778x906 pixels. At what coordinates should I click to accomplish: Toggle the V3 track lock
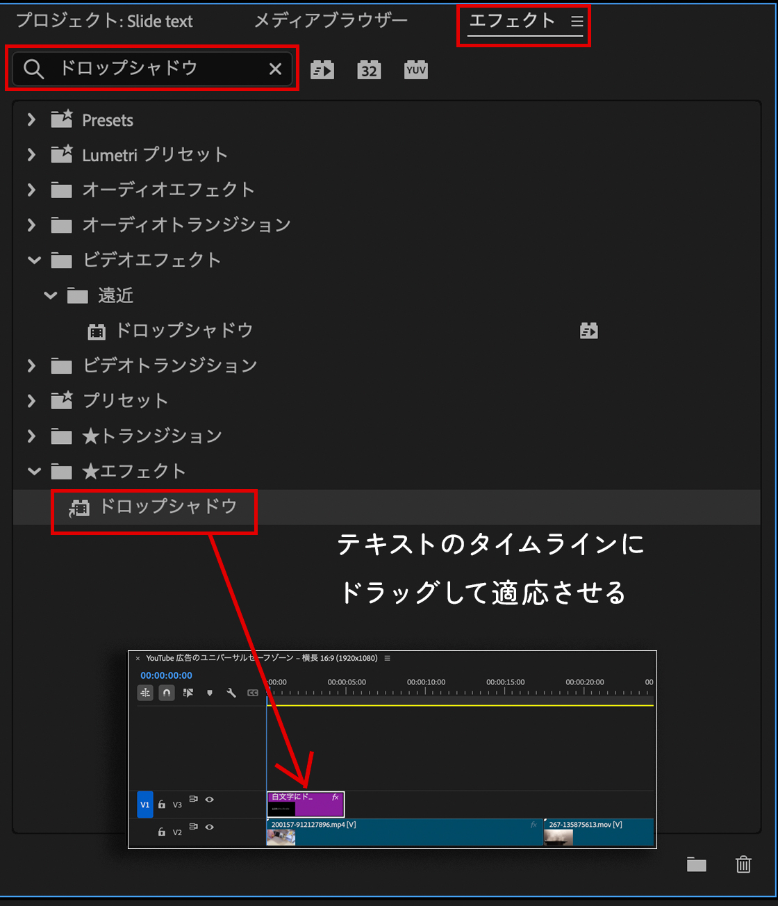click(x=162, y=805)
